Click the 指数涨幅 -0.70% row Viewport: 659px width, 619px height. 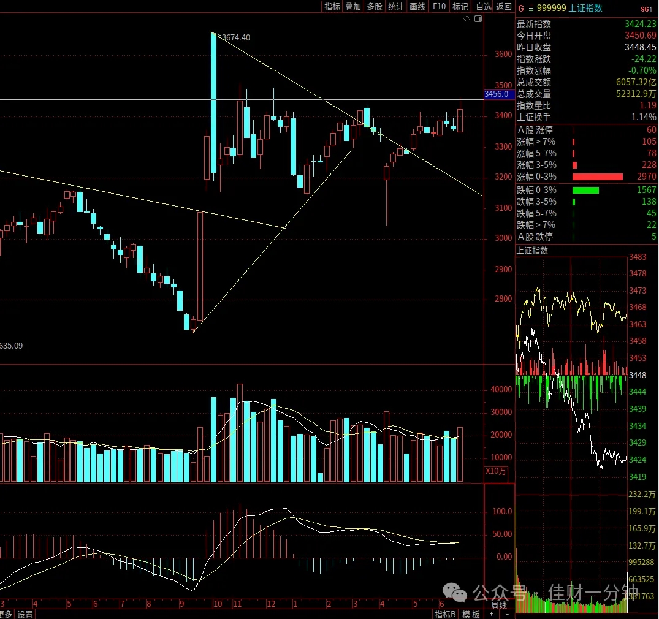coord(586,70)
